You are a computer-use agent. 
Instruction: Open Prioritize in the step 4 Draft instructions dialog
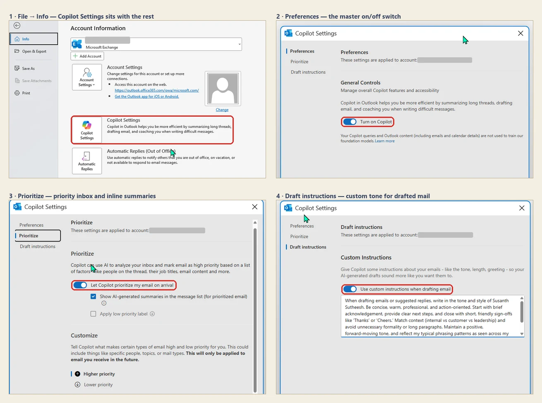(299, 237)
